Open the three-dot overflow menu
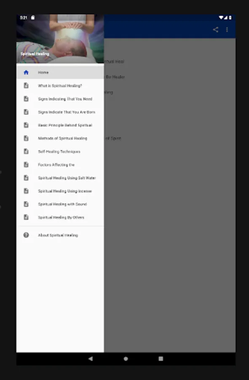Image resolution: width=249 pixels, height=380 pixels. coord(227,30)
